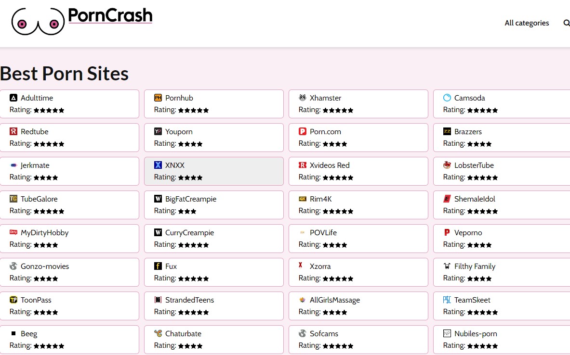Click the Pornhub favicon icon
The width and height of the screenshot is (570, 355).
[158, 98]
